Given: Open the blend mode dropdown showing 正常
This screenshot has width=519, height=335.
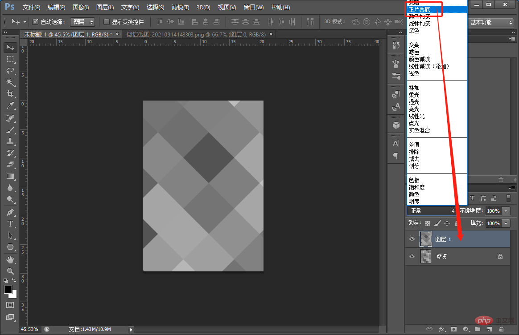Looking at the screenshot, I should pos(431,211).
